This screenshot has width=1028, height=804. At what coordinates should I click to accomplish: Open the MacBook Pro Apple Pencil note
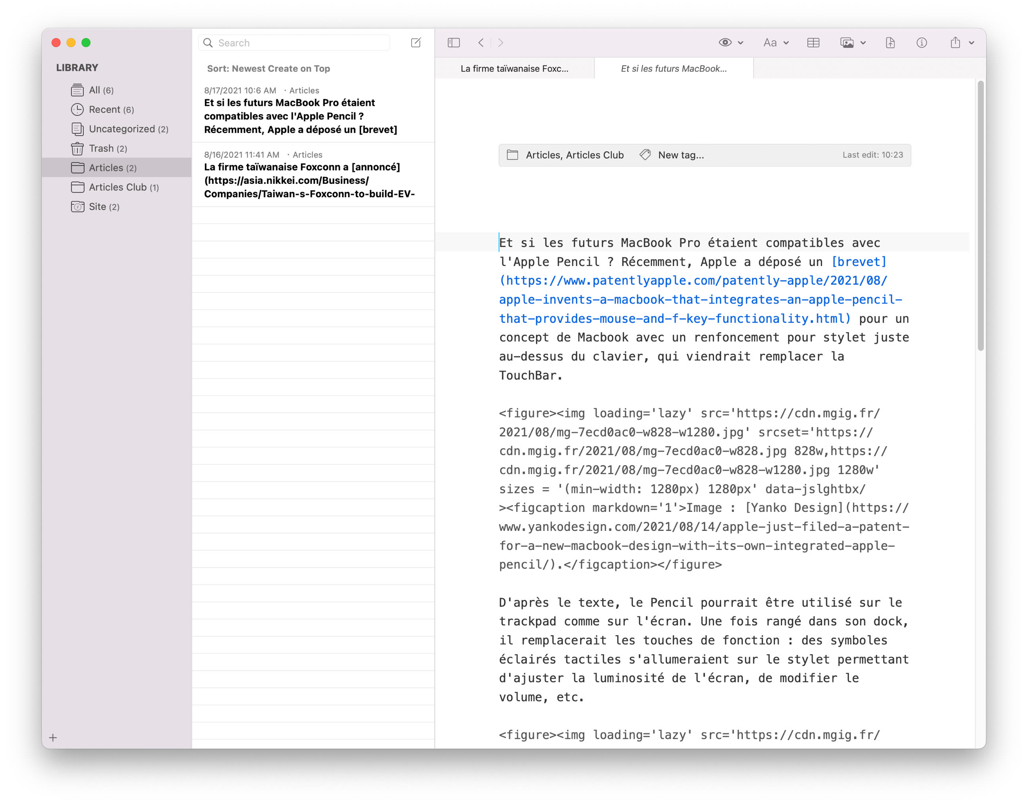313,110
